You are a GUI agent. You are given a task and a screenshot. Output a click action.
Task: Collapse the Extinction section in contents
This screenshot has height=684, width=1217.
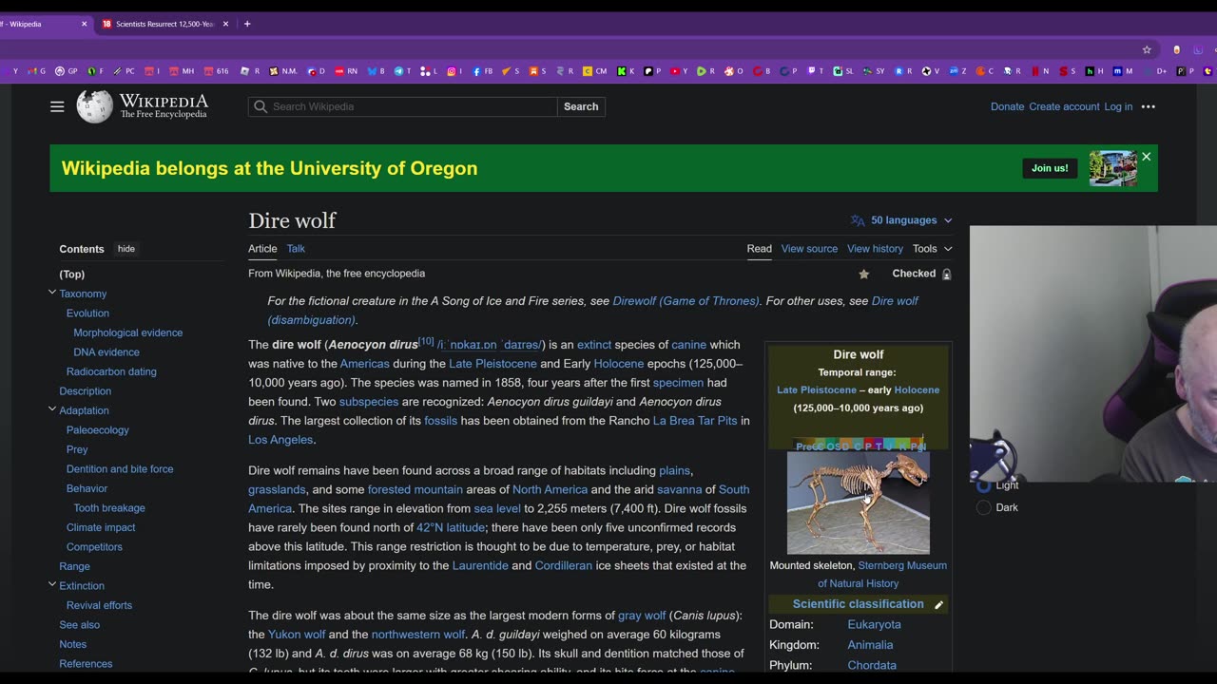pyautogui.click(x=52, y=584)
